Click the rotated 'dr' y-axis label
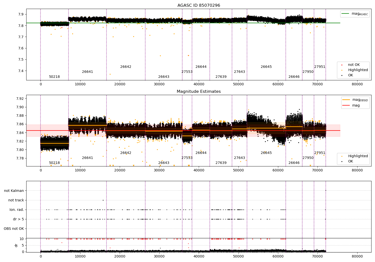Viewport: 375px width, 262px height. point(16,245)
